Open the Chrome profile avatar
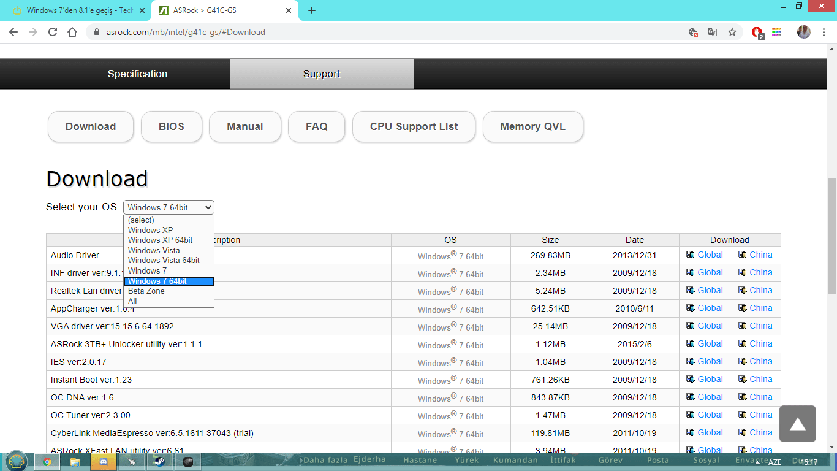This screenshot has width=837, height=471. [804, 32]
